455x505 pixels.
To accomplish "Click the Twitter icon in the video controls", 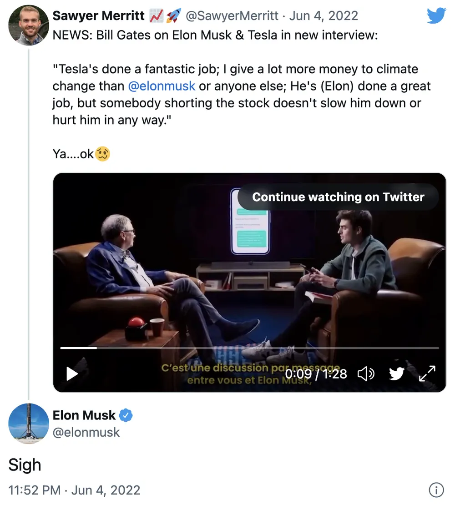I will 397,374.
